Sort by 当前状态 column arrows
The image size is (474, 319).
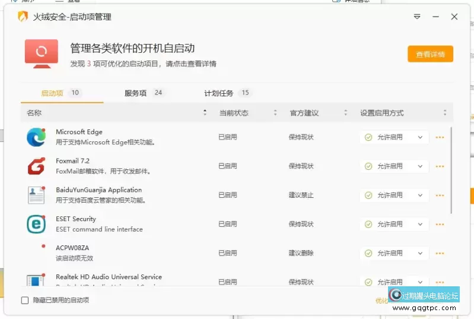[x=275, y=113]
